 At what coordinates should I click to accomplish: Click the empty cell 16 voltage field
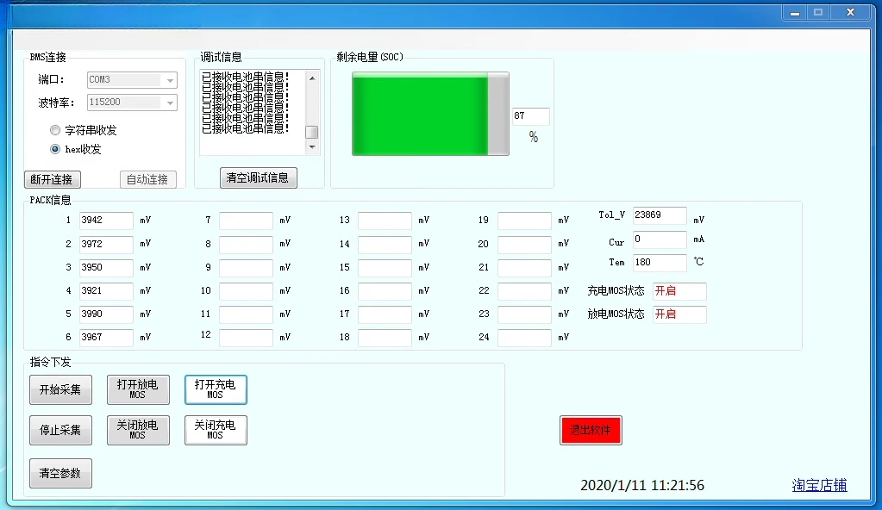pyautogui.click(x=385, y=290)
